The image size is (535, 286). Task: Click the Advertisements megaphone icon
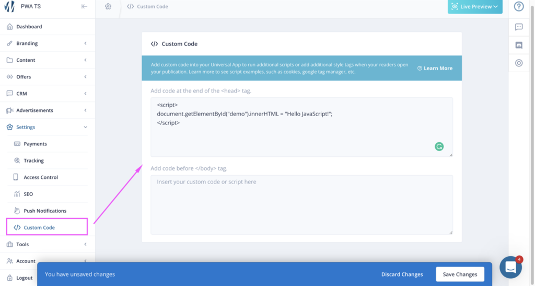click(9, 110)
